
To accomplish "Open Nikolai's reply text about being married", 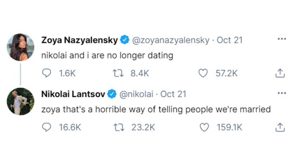I will [x=156, y=109].
